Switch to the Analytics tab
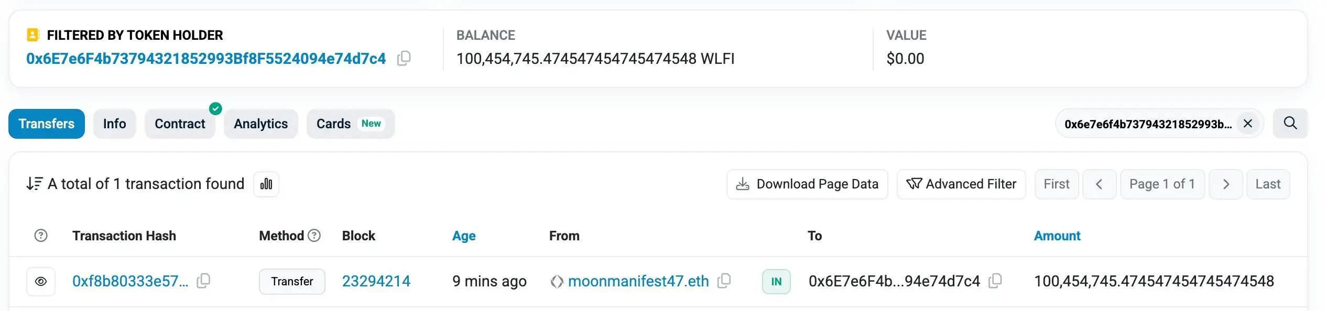This screenshot has width=1326, height=311. coord(260,124)
